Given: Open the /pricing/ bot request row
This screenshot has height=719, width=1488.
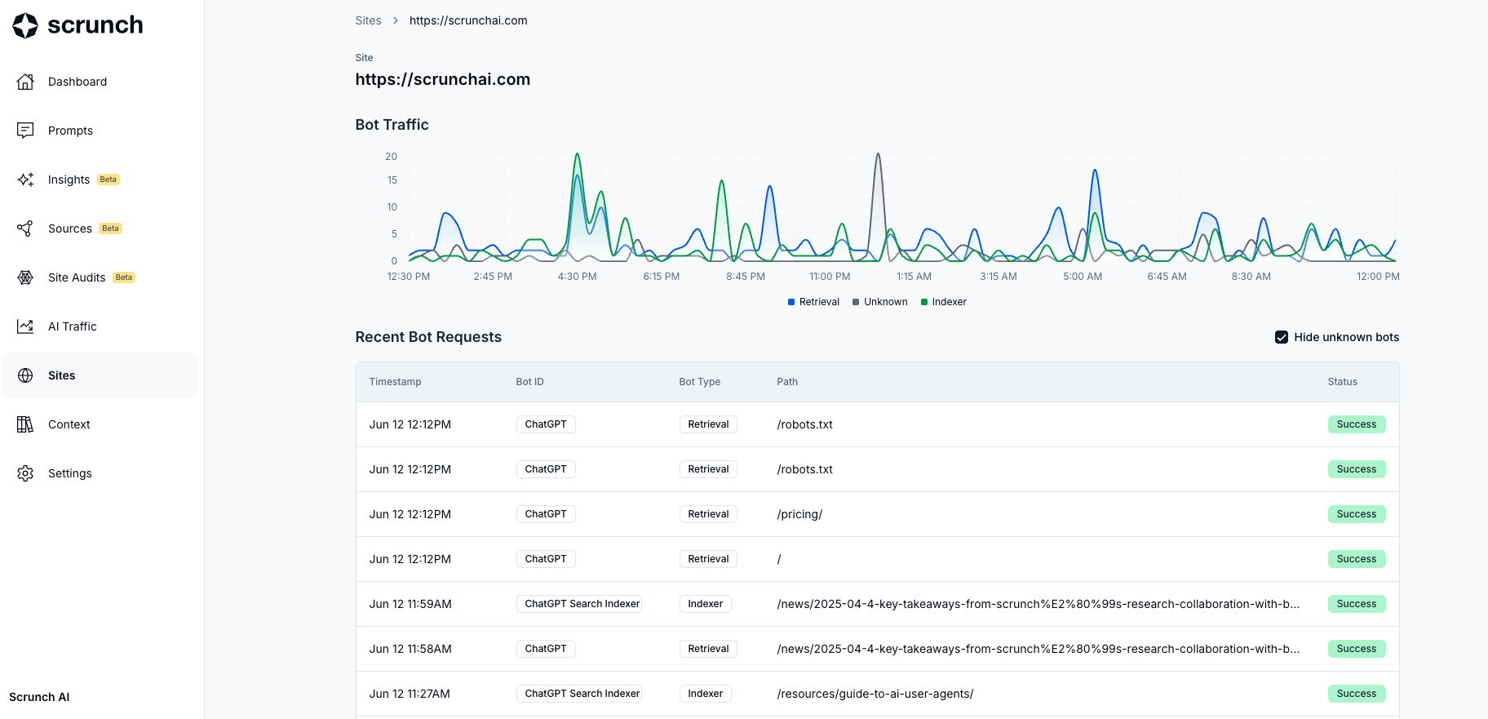Looking at the screenshot, I should [799, 514].
